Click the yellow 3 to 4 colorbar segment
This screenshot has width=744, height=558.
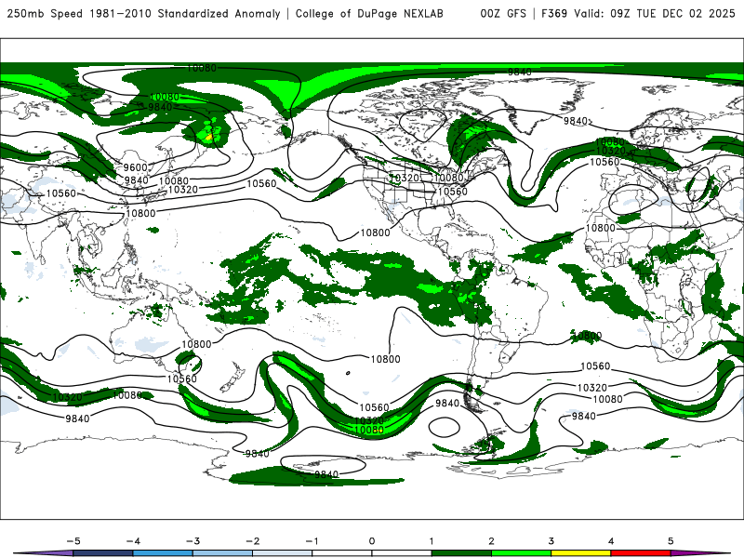point(580,553)
